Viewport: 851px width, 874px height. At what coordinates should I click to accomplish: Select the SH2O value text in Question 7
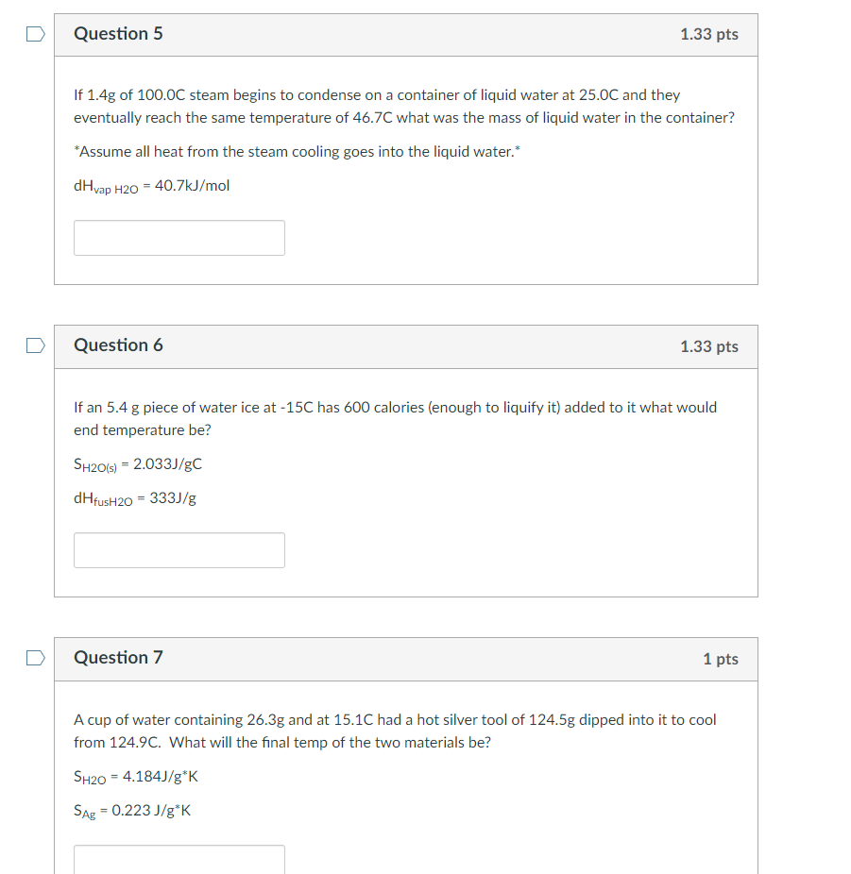click(x=137, y=776)
